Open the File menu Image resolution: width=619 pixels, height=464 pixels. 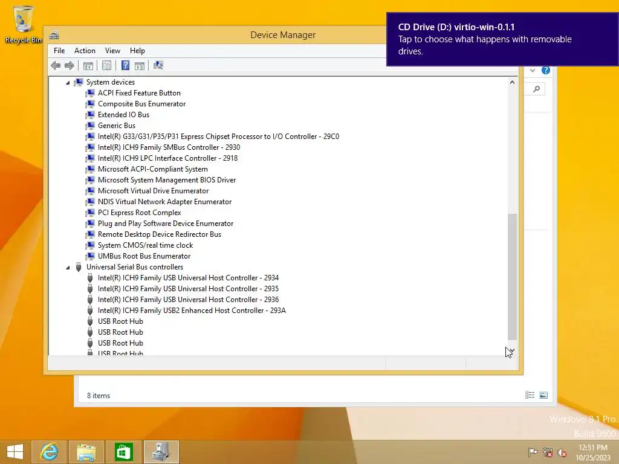(59, 51)
